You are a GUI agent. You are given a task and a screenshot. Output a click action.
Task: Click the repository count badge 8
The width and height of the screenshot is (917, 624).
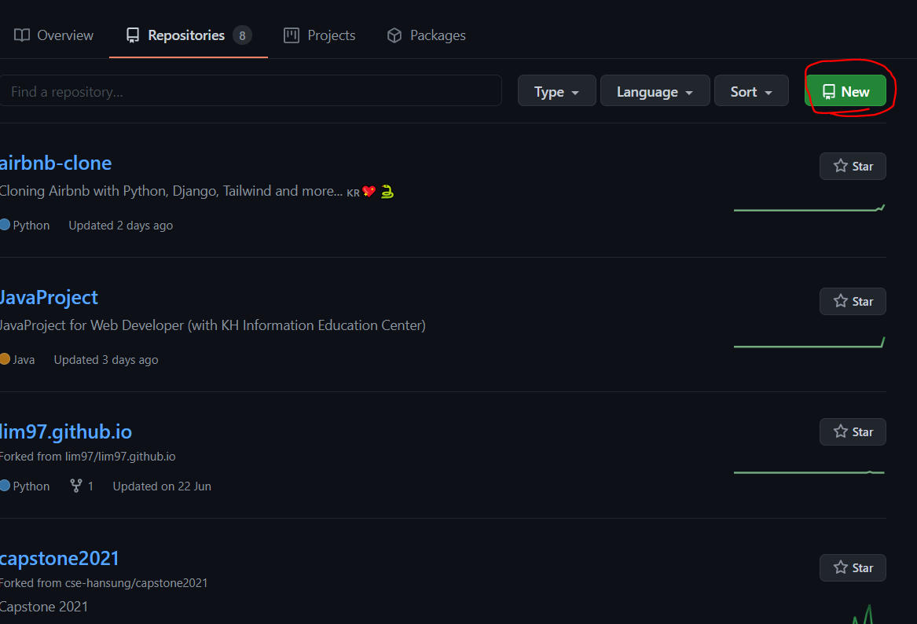(x=242, y=35)
